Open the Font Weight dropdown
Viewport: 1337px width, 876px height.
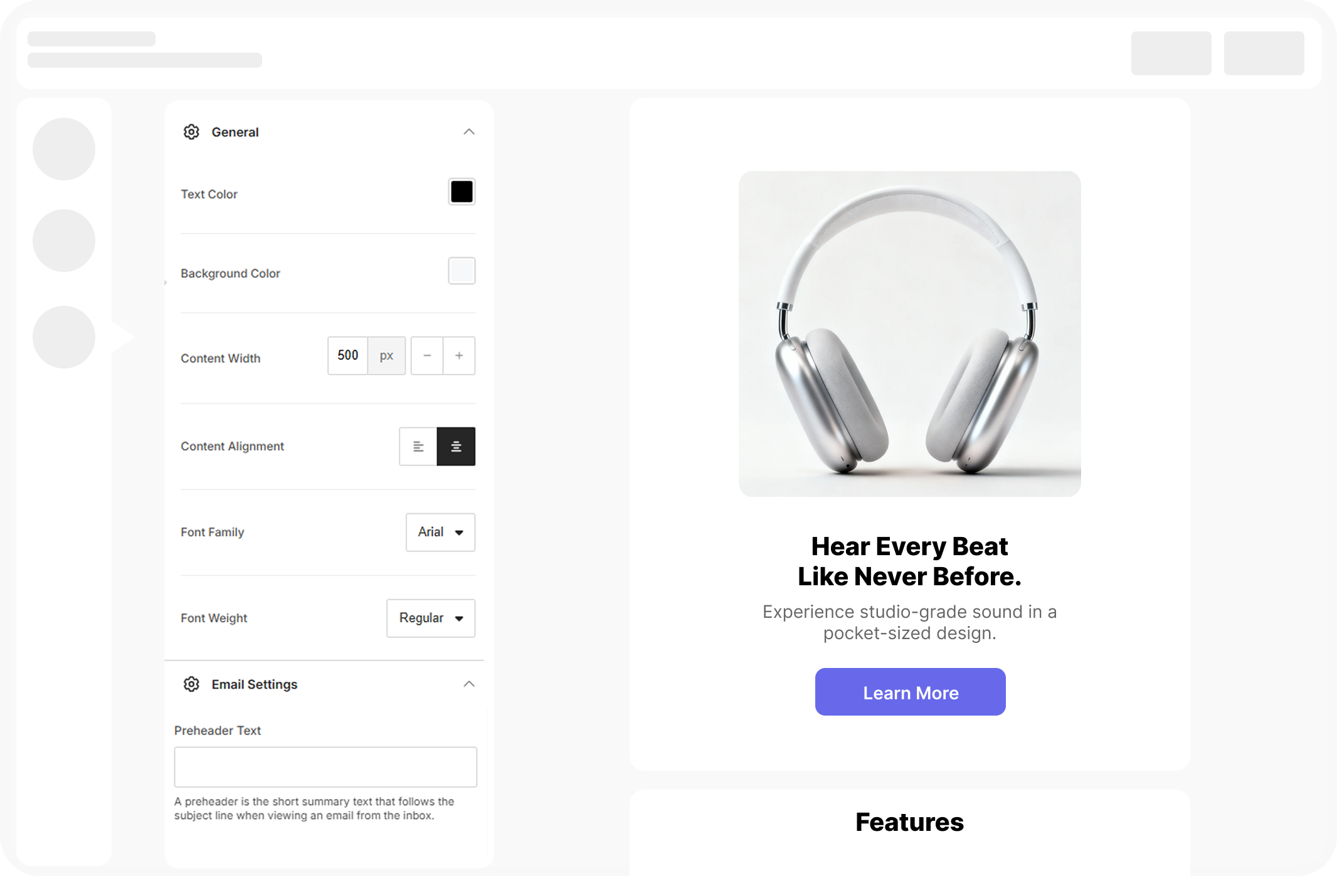430,618
